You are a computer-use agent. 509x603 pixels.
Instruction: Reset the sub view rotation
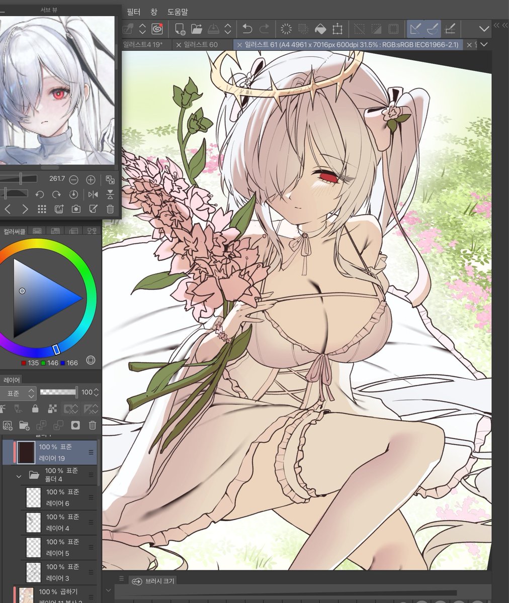coord(74,194)
